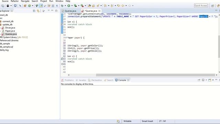
Task: Click the Previous Annotation icon
Action: coord(112,6)
